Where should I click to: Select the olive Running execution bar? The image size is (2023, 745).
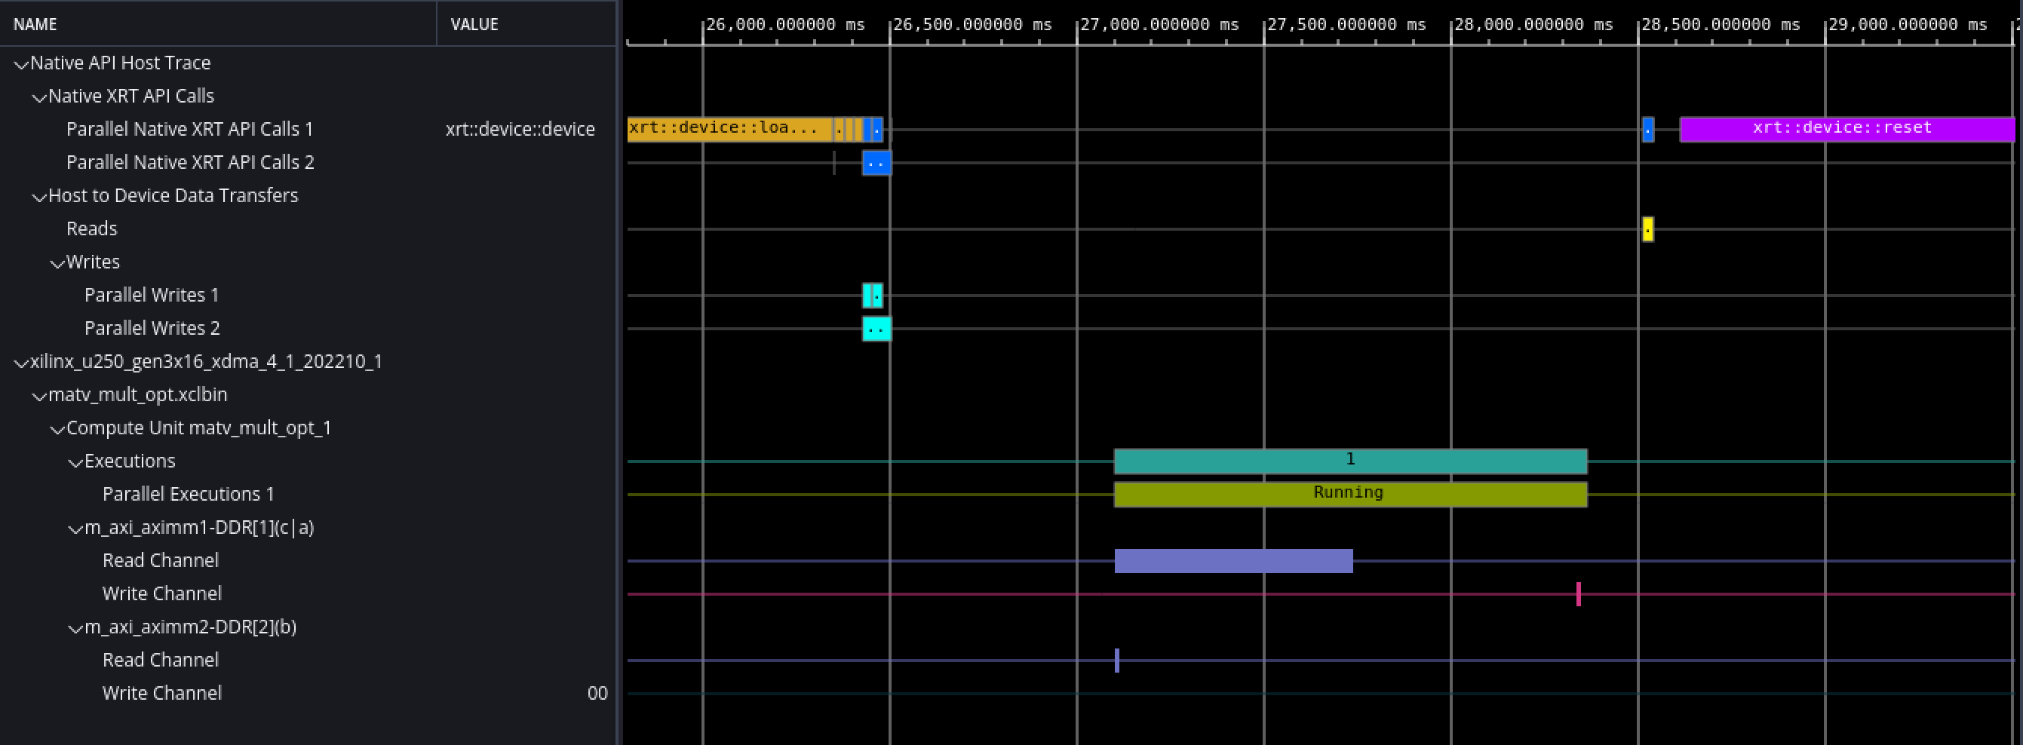pos(1350,494)
